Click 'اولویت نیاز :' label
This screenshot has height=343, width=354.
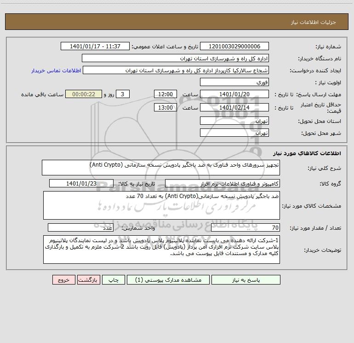328,82
